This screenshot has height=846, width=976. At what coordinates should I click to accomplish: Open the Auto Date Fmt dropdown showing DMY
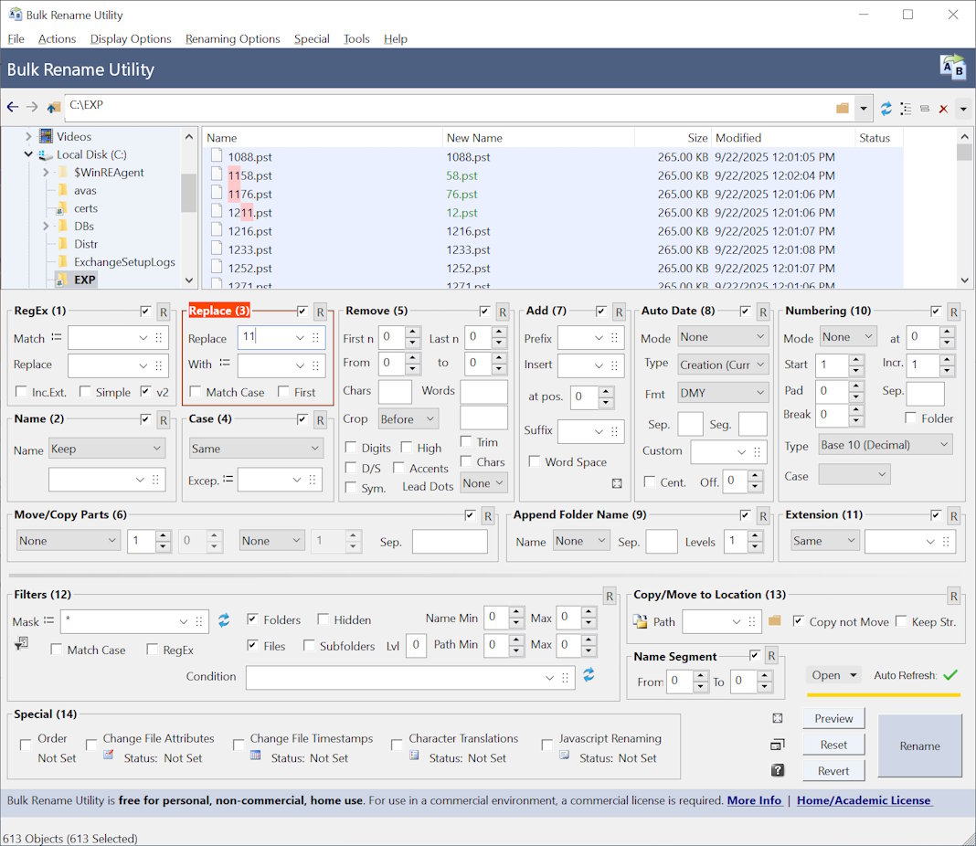click(723, 393)
